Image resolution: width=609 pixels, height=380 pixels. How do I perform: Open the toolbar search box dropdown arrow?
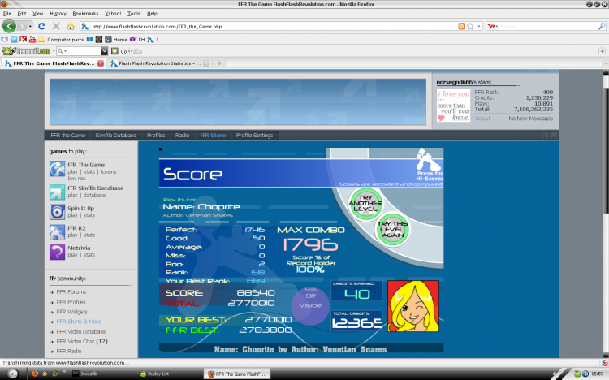click(105, 51)
